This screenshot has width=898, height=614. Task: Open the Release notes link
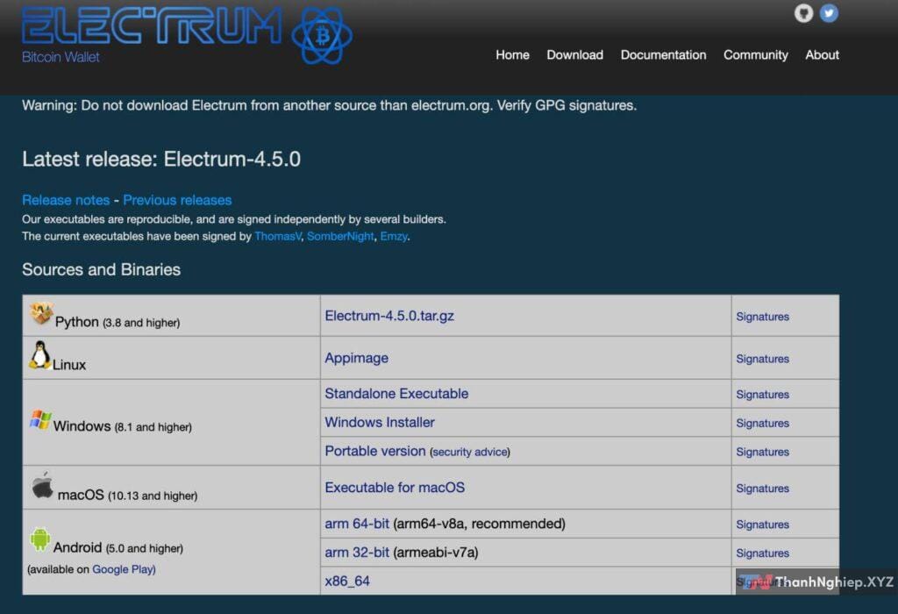click(66, 200)
